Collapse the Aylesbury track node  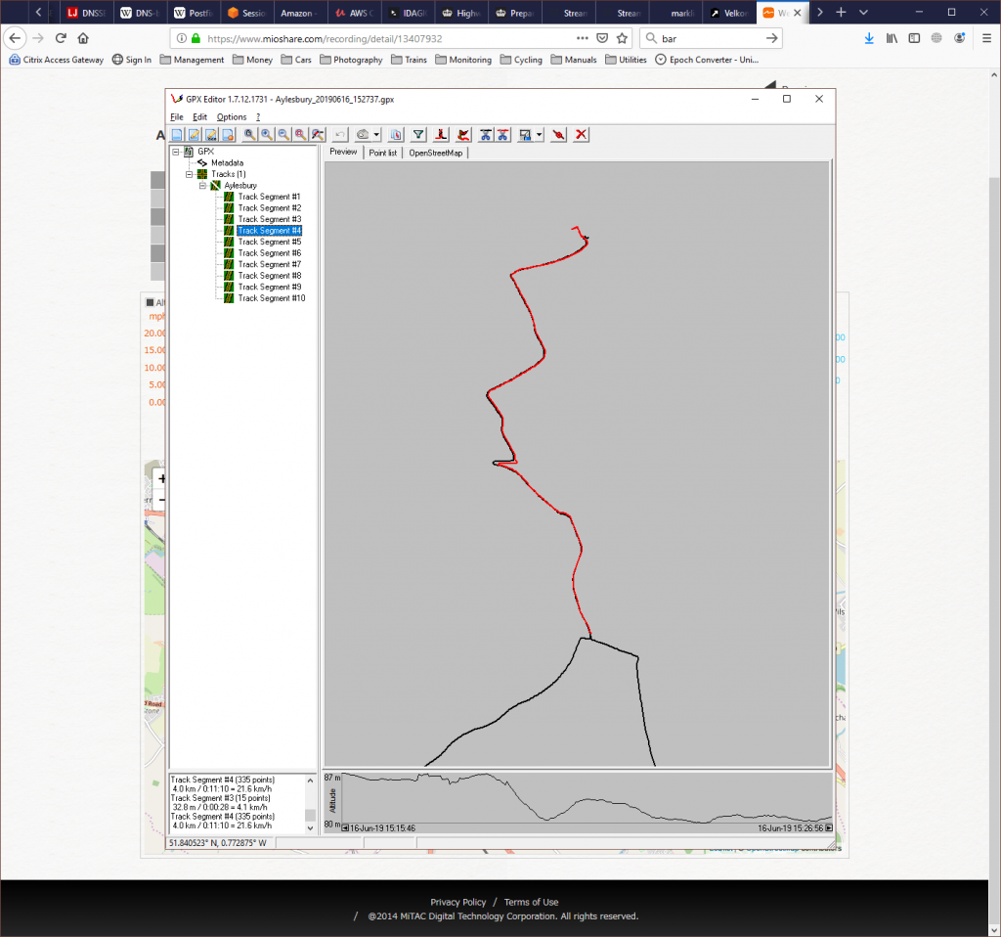pos(202,186)
